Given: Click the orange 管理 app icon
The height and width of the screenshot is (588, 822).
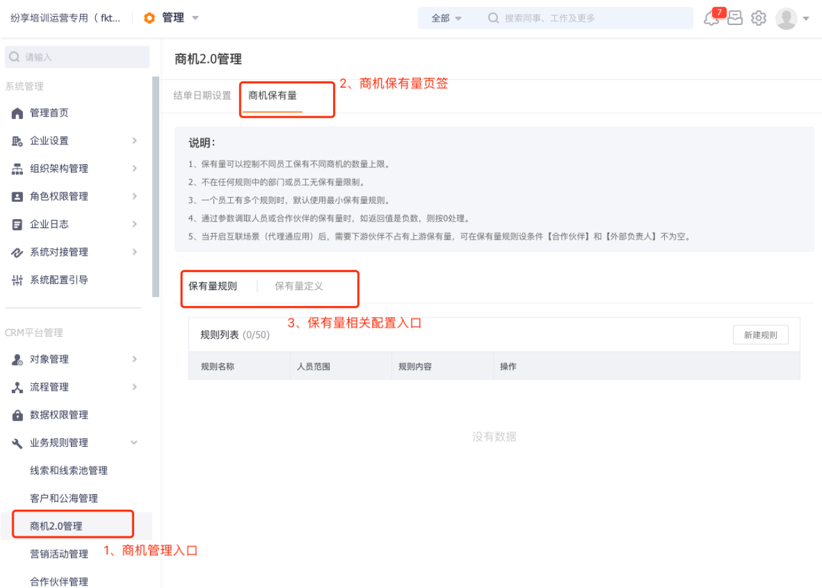Looking at the screenshot, I should click(x=150, y=18).
